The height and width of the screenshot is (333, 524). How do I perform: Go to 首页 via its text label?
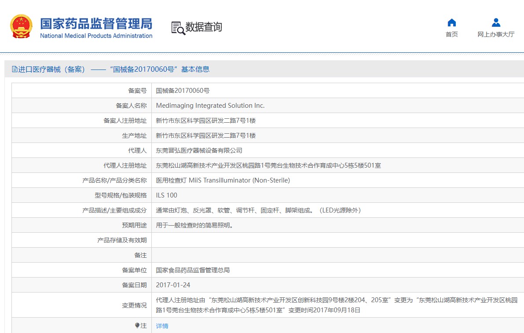click(x=451, y=34)
